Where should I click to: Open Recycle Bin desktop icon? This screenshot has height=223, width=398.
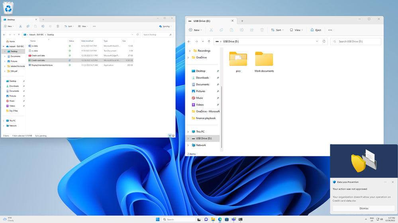[8, 8]
